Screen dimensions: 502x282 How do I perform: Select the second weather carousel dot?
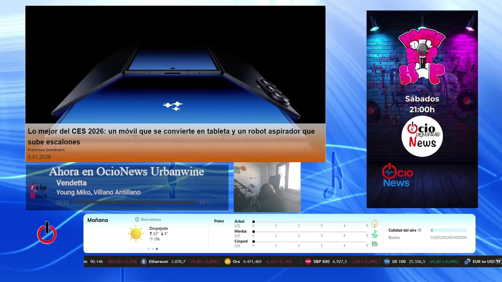[153, 249]
